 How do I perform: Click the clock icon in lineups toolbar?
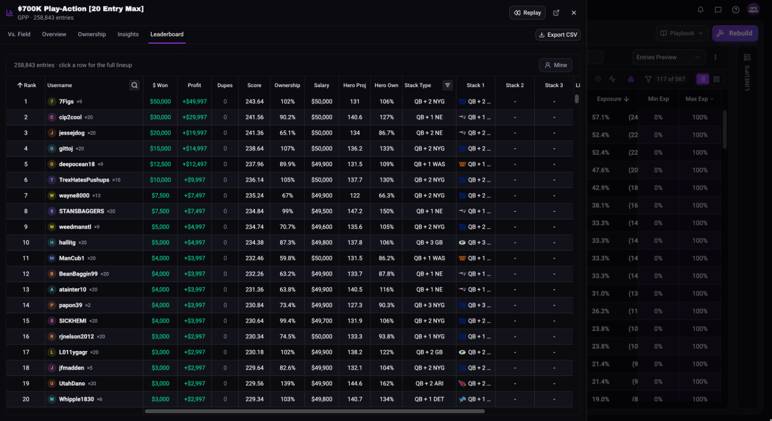(x=598, y=79)
